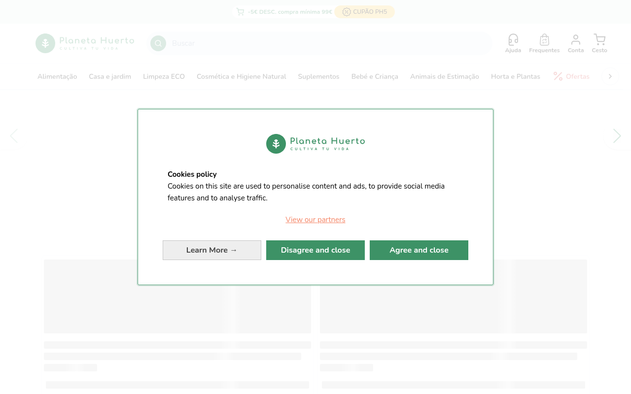
Task: Open the Alimentação category
Action: 57,76
